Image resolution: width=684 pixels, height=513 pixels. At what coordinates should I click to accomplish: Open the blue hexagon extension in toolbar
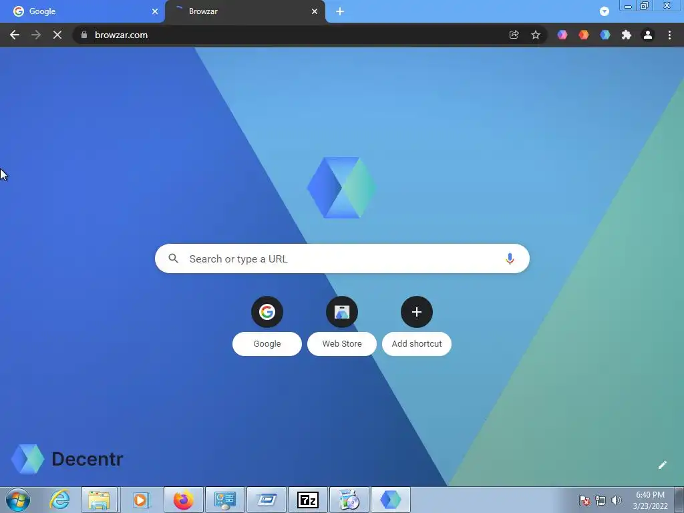(605, 35)
